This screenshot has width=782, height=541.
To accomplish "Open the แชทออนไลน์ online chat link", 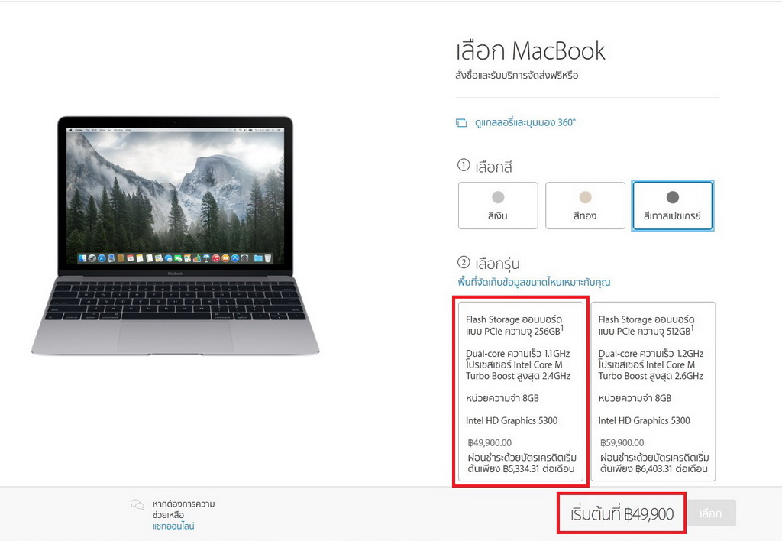I will click(173, 526).
